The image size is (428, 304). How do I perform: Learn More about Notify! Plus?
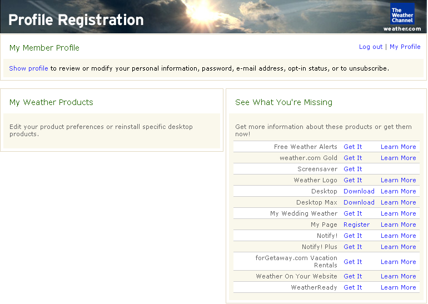coord(398,247)
